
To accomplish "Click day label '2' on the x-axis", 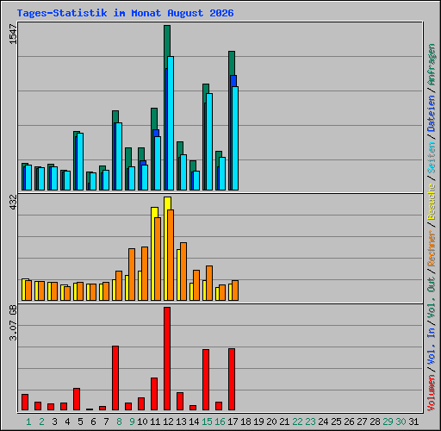I will point(41,422).
